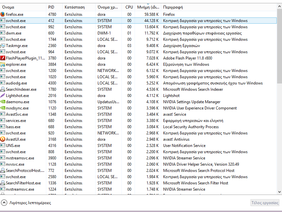Click the FlashPlayerPlugin red icon
Screen dimensions: 282x212
pyautogui.click(x=3, y=58)
